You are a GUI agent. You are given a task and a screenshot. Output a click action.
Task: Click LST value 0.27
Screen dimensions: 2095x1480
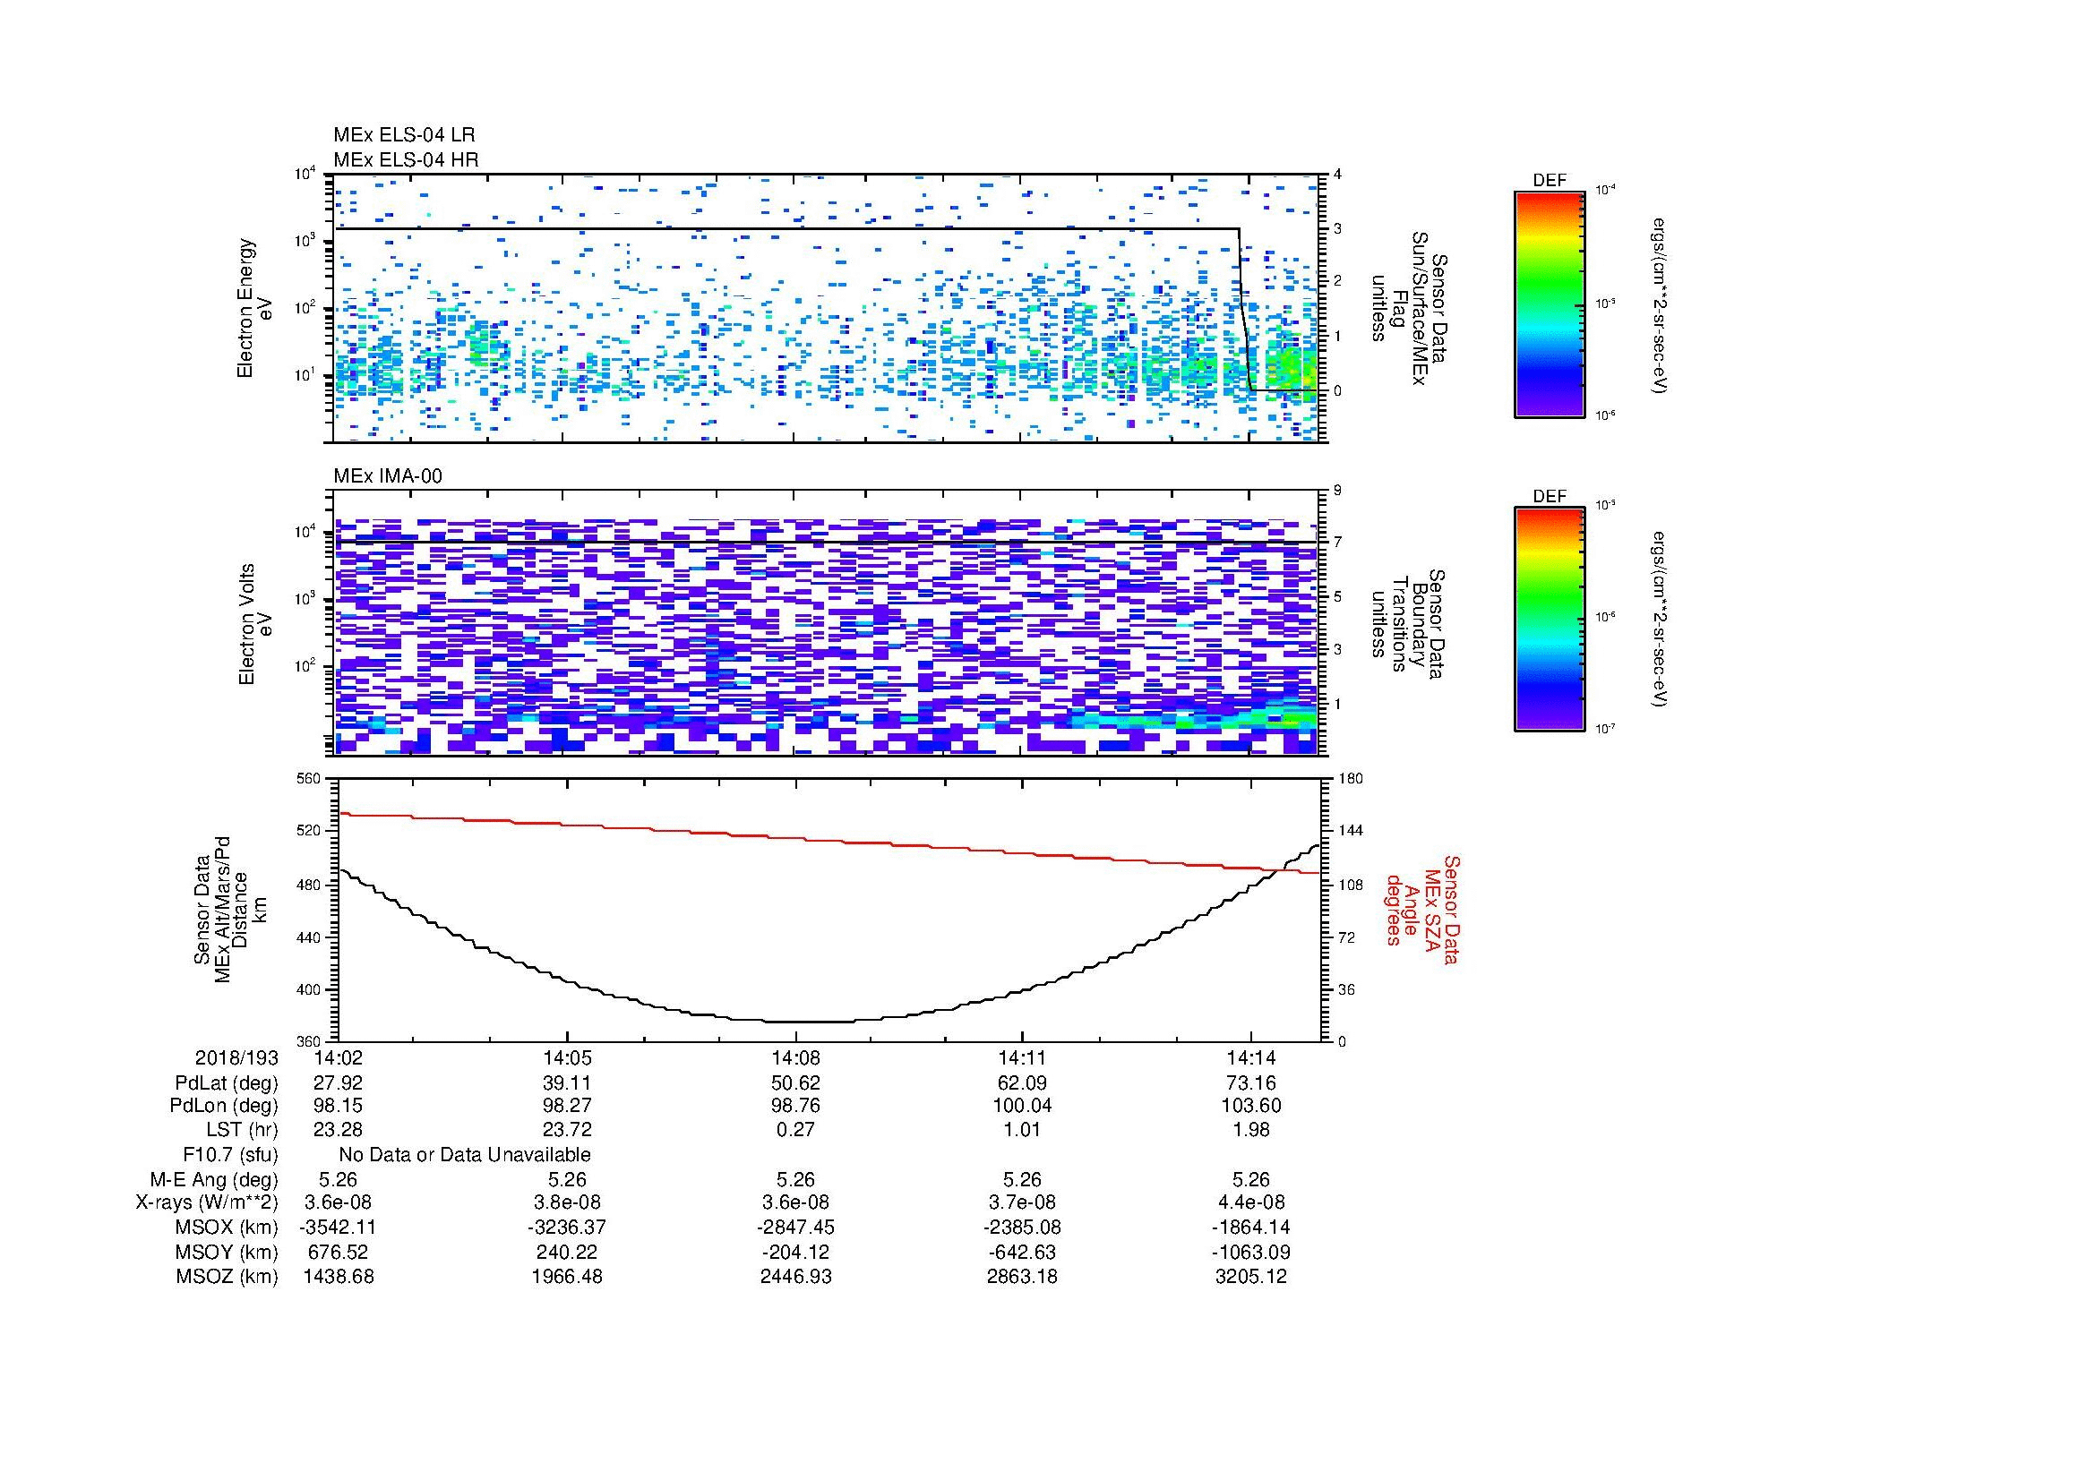pos(795,1129)
